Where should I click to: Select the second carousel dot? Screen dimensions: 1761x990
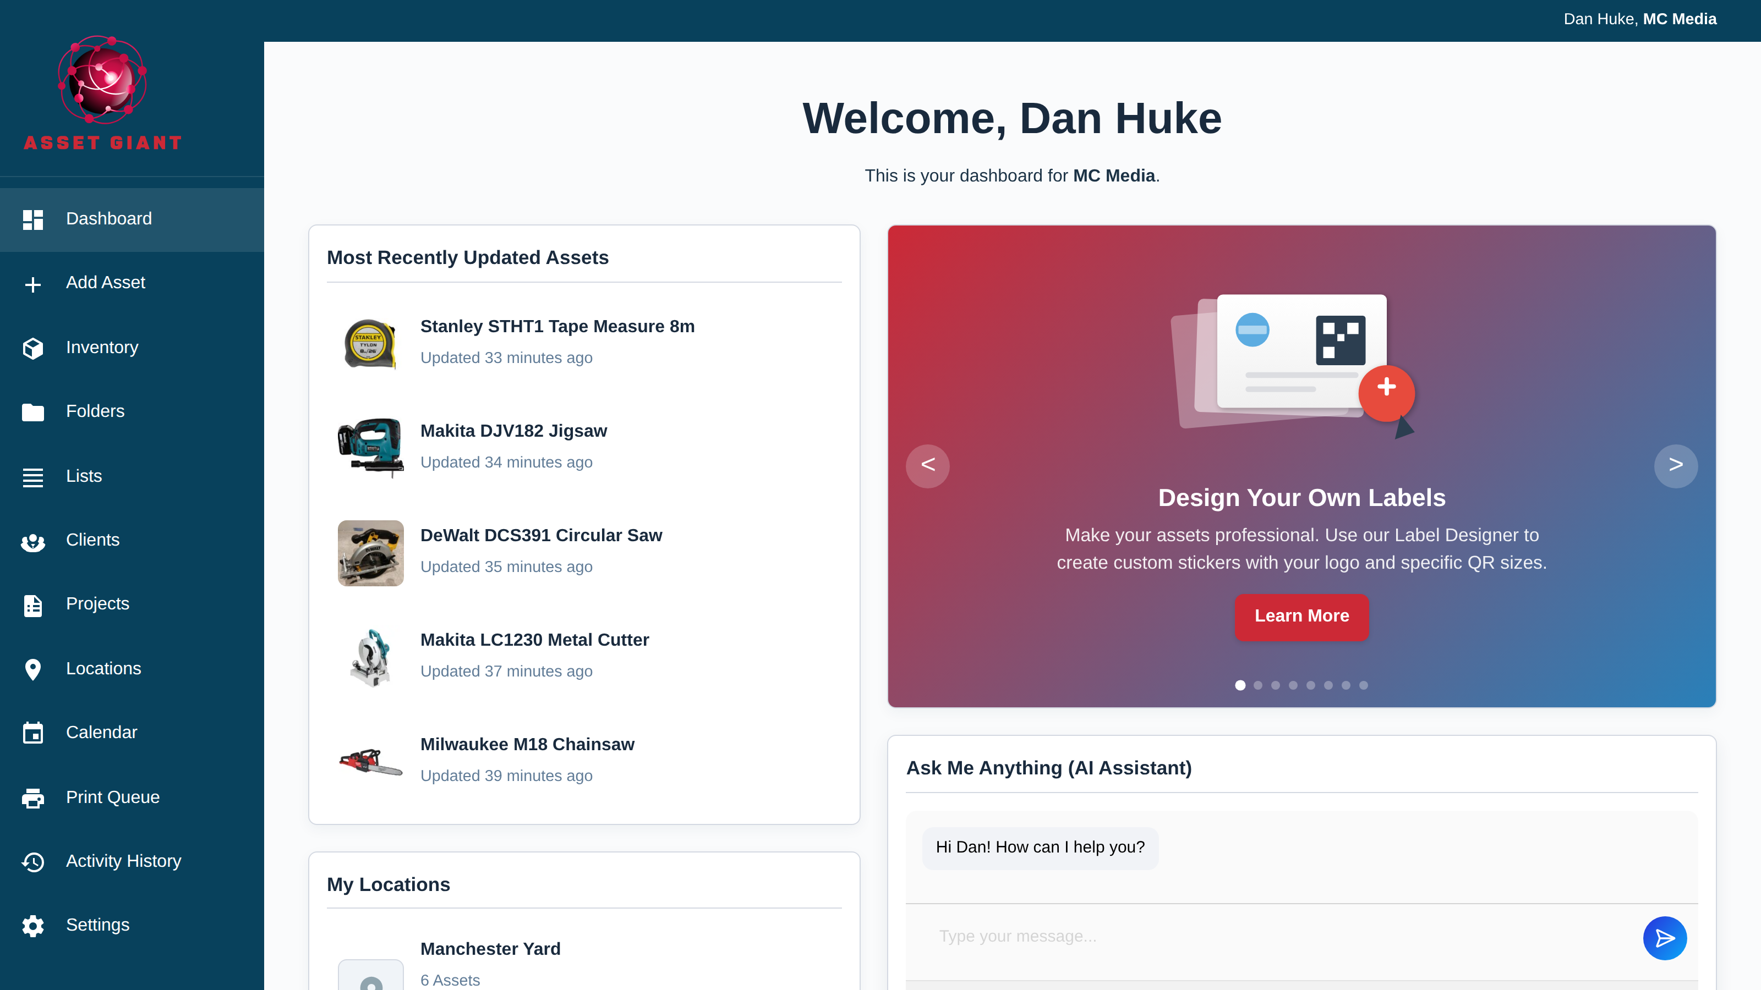click(x=1258, y=685)
